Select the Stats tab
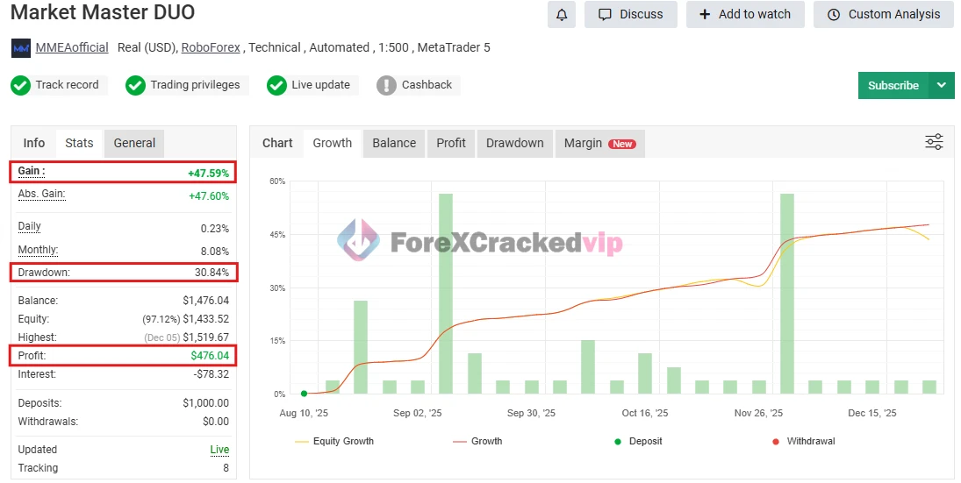 tap(79, 143)
